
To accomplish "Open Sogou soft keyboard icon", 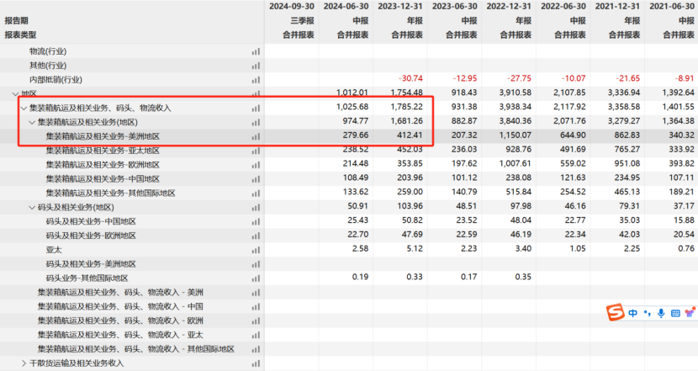I will (x=675, y=314).
